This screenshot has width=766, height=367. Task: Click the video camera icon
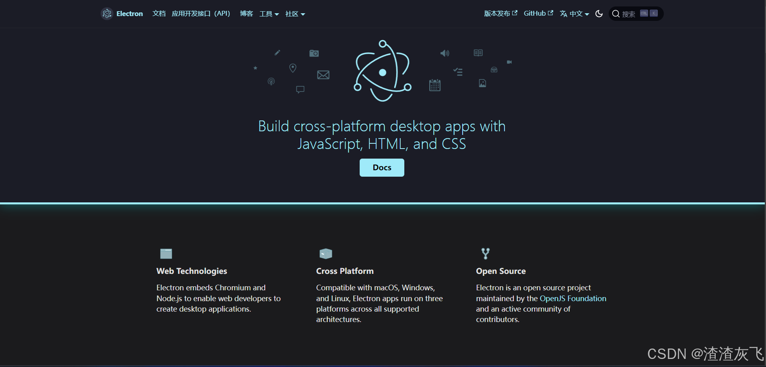click(x=509, y=62)
